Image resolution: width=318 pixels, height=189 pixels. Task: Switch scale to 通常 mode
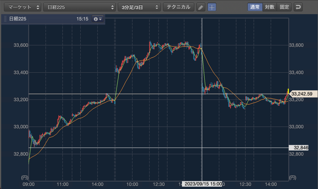tap(255, 7)
